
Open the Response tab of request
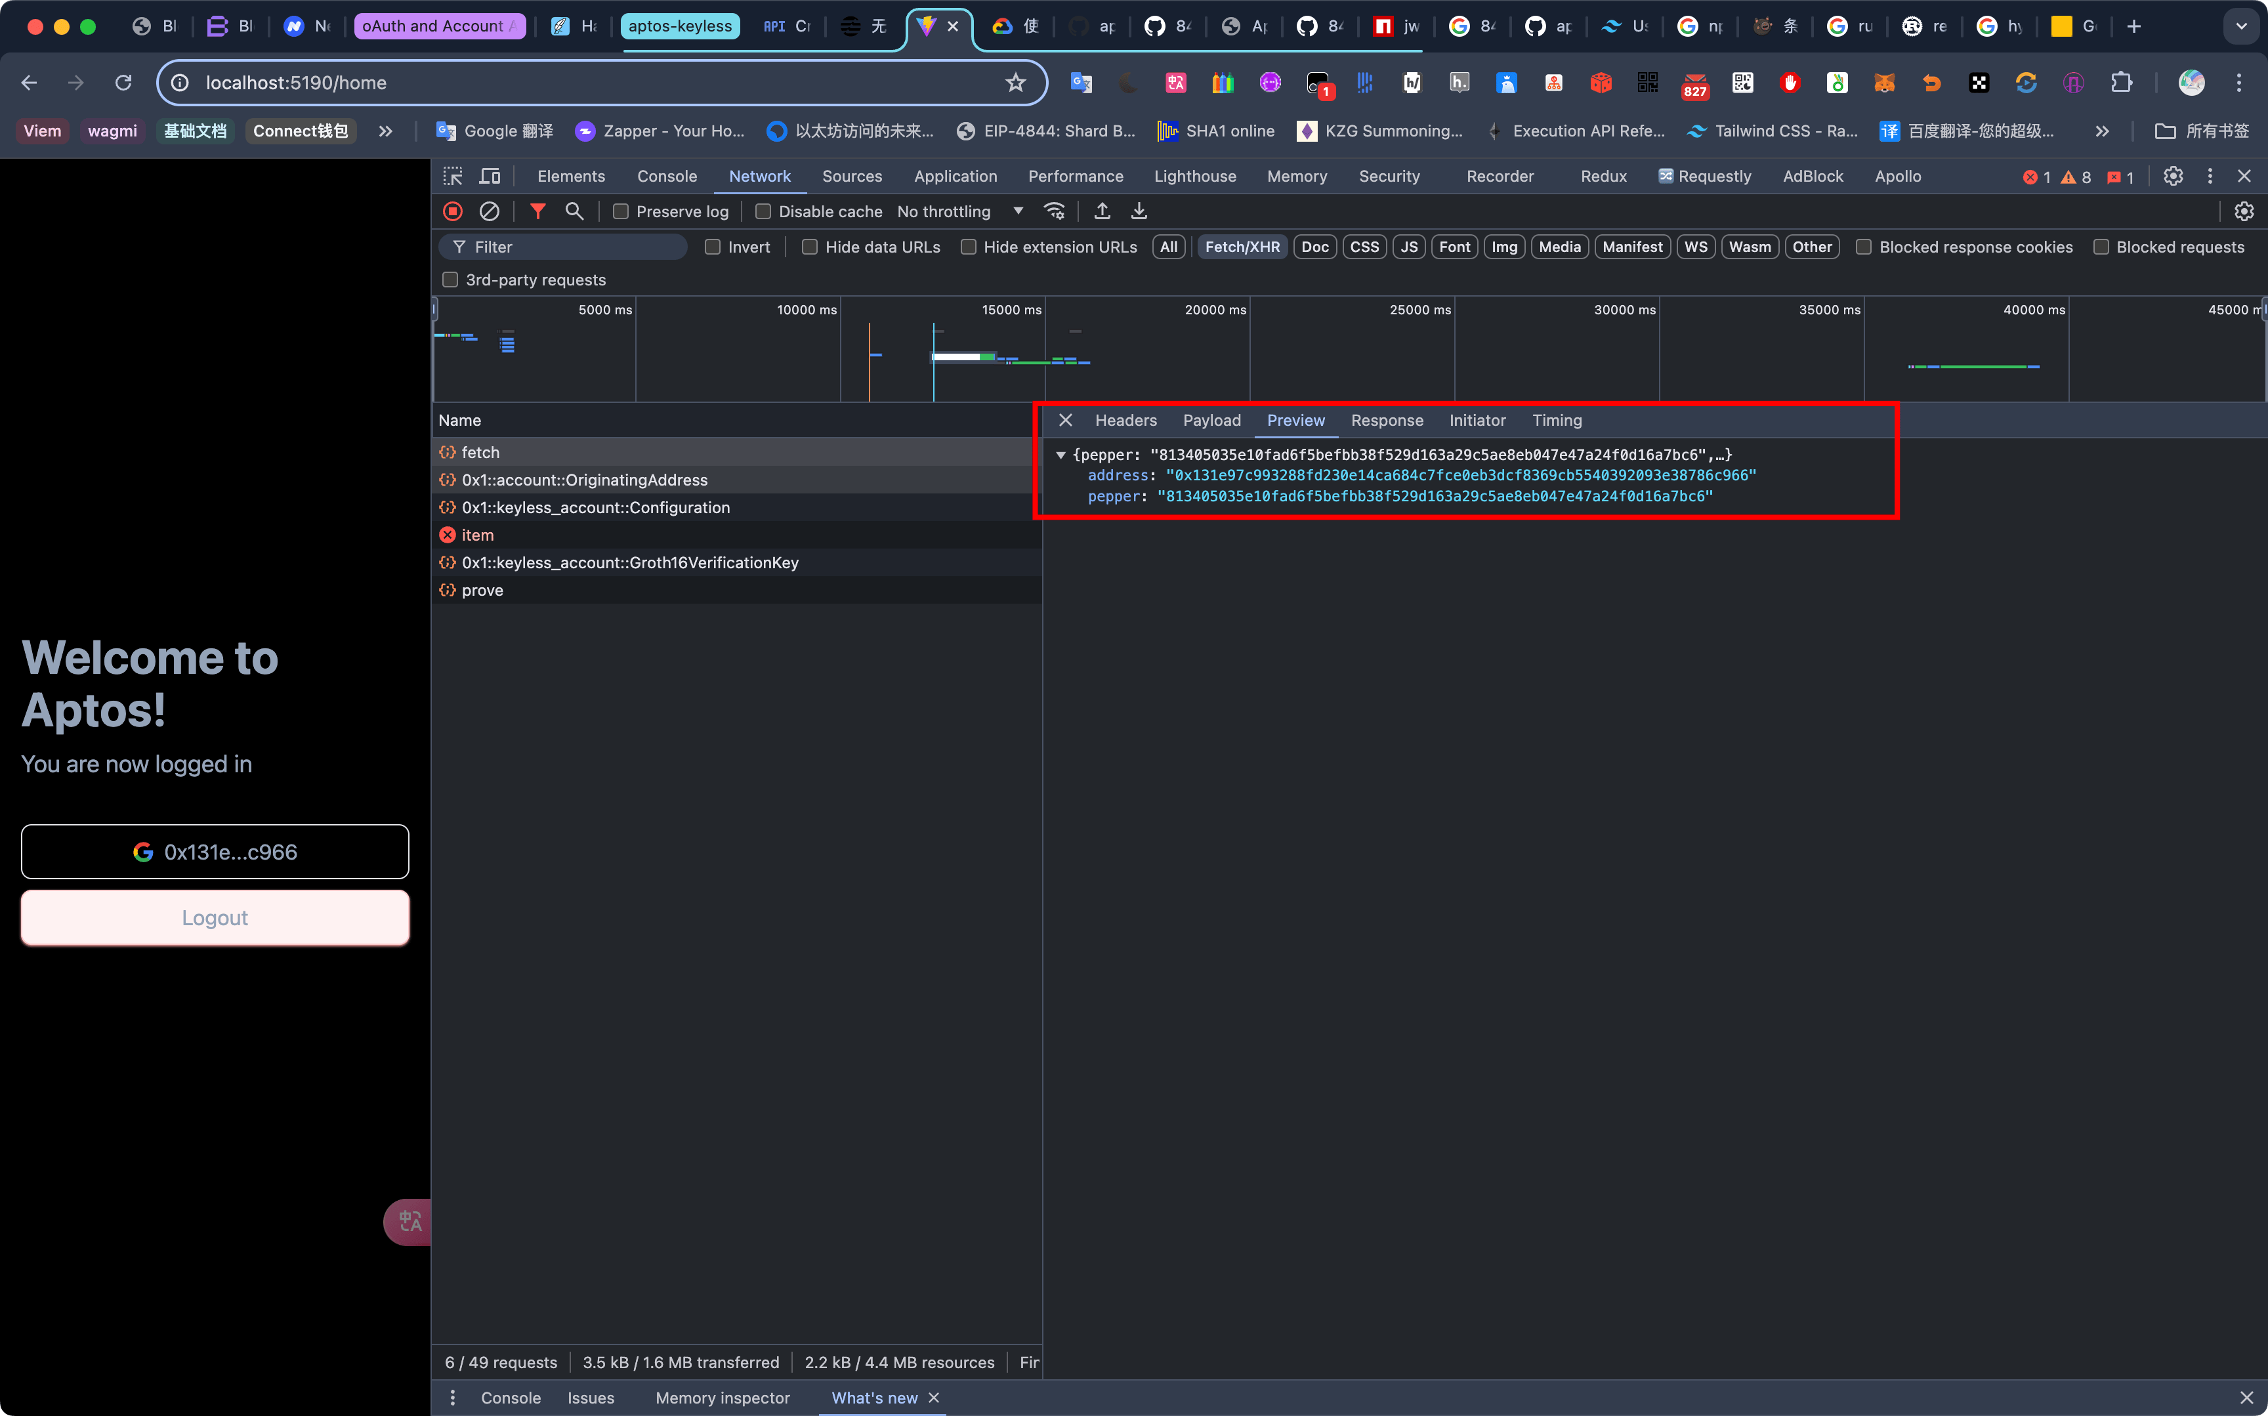click(1387, 421)
